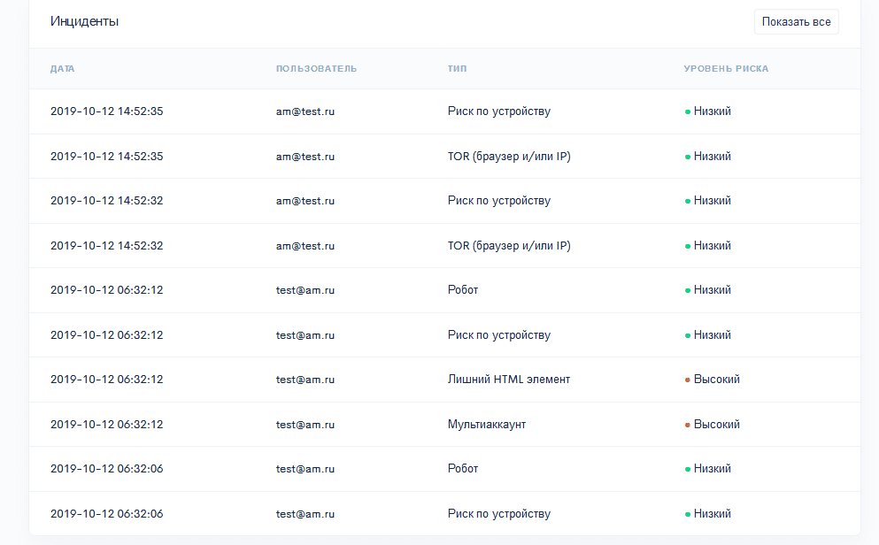Viewport: 879px width, 545px height.
Task: Select the ТИП column header
Action: [457, 69]
